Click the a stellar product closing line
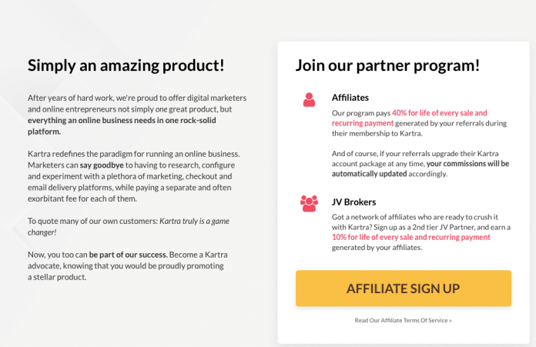Screen dimensions: 536x347 (x=57, y=277)
